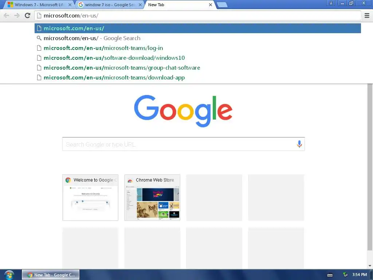Choose the microsoft.com/en-us/ Google Search suggestion

(x=198, y=38)
